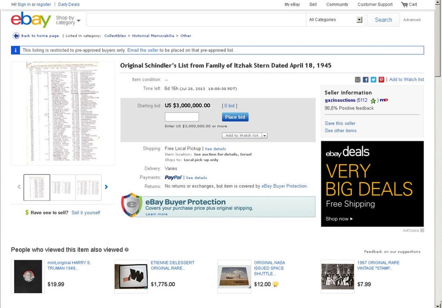Image resolution: width=442 pixels, height=308 pixels.
Task: Share listing via email envelope icon
Action: tap(358, 79)
